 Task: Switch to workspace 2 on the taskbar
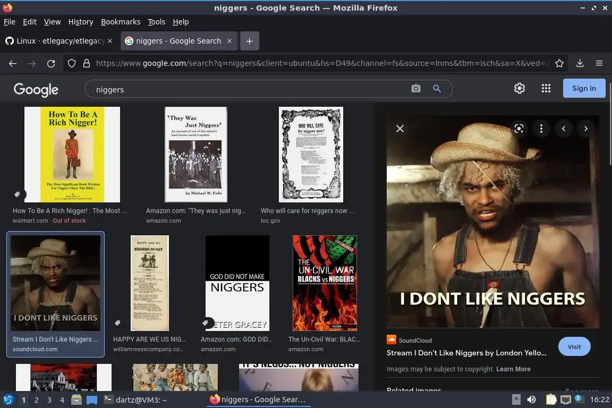tap(36, 400)
